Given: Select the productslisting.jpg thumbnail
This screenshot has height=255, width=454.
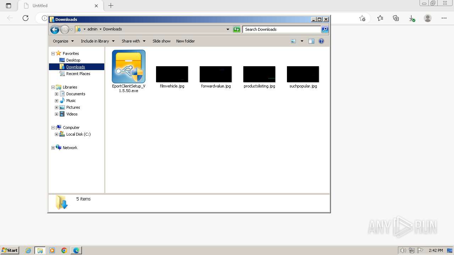Looking at the screenshot, I should pyautogui.click(x=259, y=74).
